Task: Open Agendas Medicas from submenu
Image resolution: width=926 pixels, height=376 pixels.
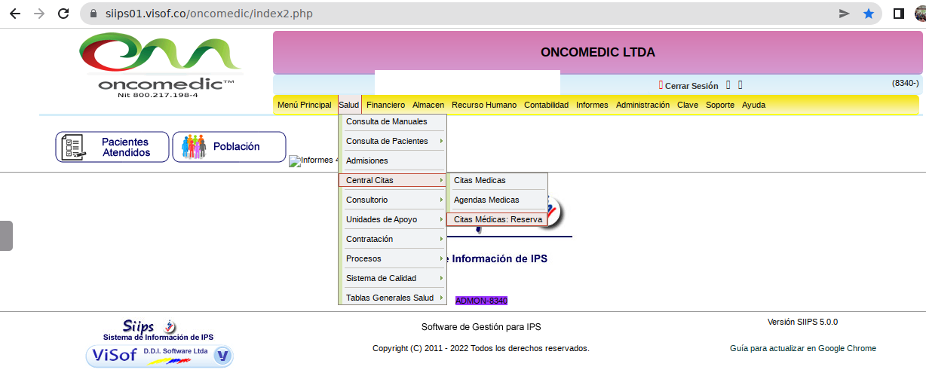Action: (486, 200)
